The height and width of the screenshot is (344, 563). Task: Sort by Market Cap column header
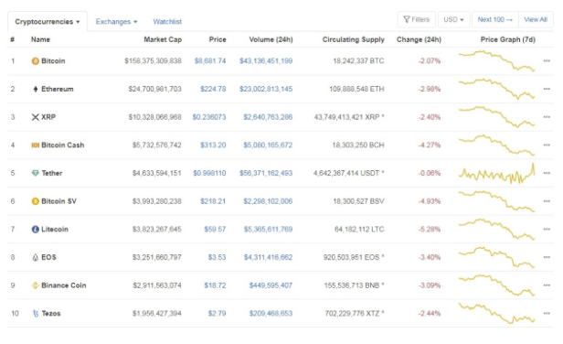[x=163, y=39]
